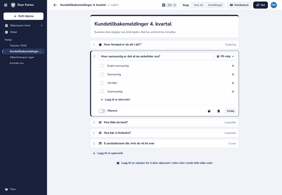Delete the question with the trash icon
The width and height of the screenshot is (282, 195).
pyautogui.click(x=219, y=111)
